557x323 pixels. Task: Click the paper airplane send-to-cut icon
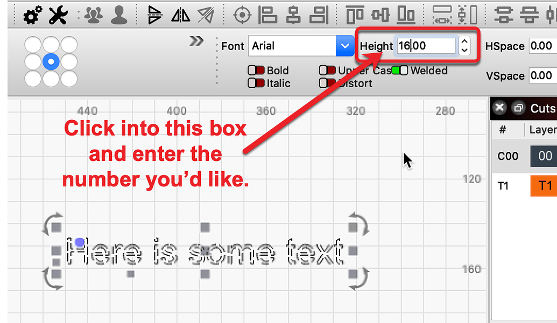coord(205,15)
